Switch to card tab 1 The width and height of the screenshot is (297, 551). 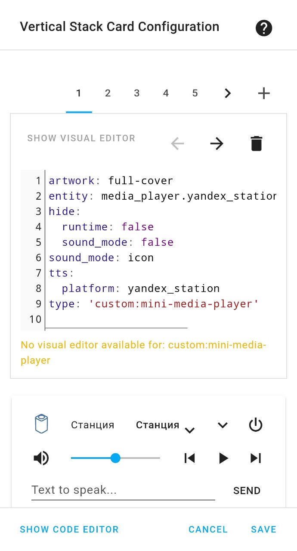point(79,93)
